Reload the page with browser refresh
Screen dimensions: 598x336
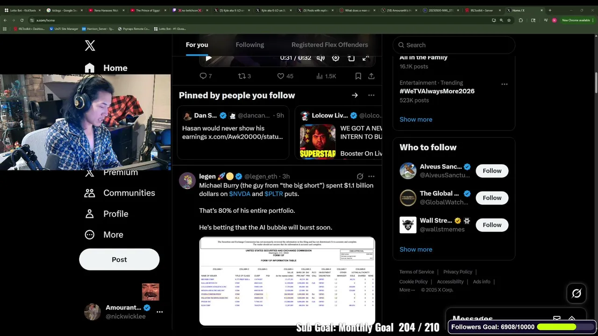[21, 20]
